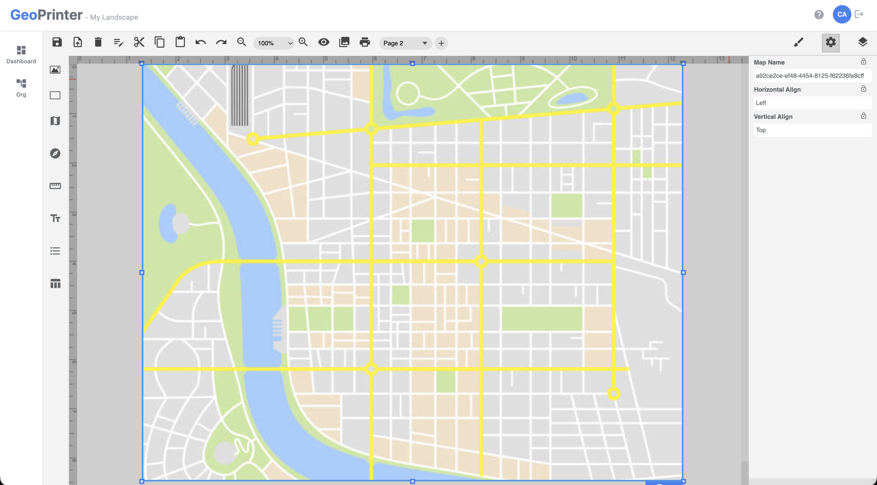
Task: Select the scale bar ruler tool
Action: coord(55,186)
